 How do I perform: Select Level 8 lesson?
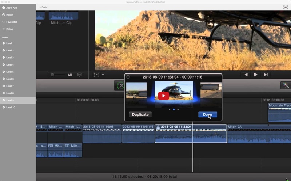point(18,93)
